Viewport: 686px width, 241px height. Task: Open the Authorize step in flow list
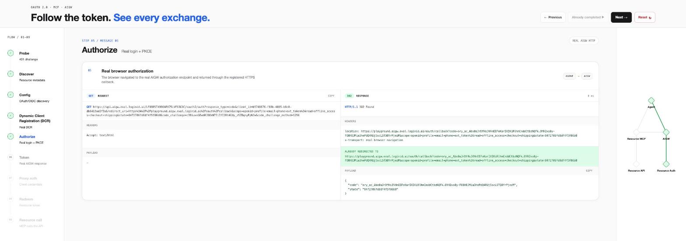click(x=31, y=139)
